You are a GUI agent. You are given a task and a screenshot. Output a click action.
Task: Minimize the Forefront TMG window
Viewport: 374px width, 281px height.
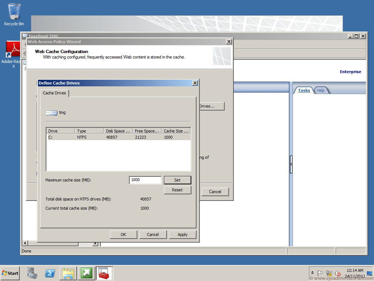(350, 36)
